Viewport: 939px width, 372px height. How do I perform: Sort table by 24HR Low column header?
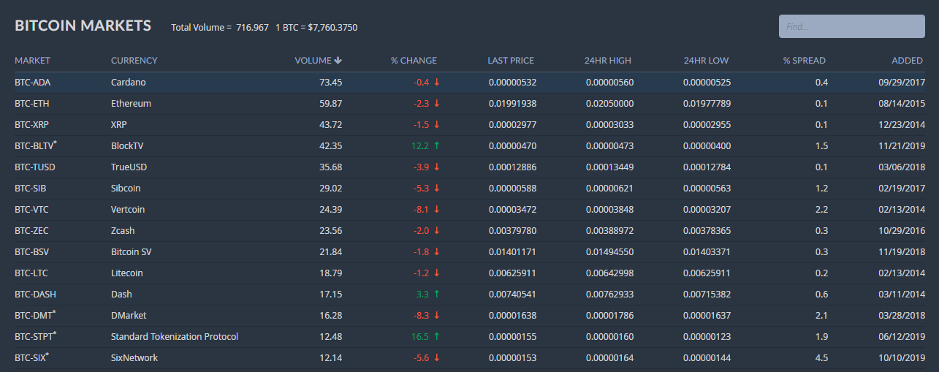pyautogui.click(x=706, y=61)
